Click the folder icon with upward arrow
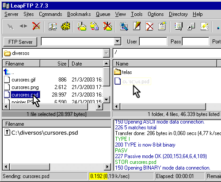 pos(82,26)
